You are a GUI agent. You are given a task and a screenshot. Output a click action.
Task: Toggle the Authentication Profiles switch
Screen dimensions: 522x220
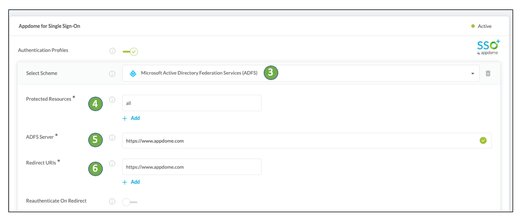coord(130,52)
